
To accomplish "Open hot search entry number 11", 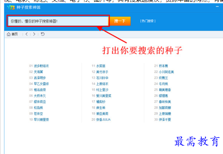I will pyautogui.click(x=101, y=66).
